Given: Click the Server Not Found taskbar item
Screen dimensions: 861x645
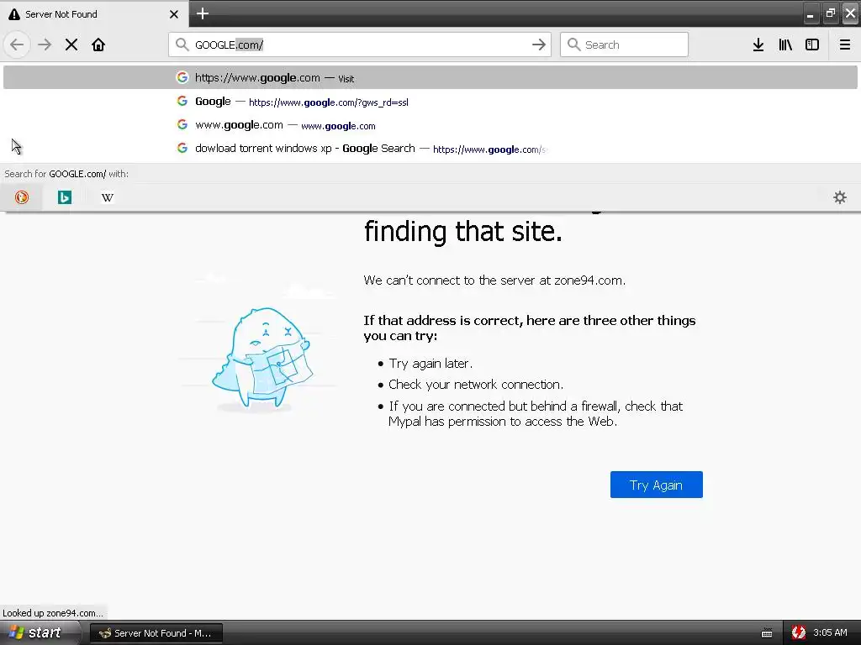Looking at the screenshot, I should click(156, 633).
